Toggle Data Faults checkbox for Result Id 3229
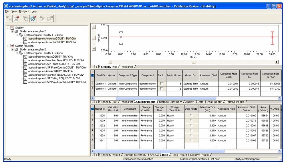The height and width of the screenshot is (165, 286). [191, 120]
